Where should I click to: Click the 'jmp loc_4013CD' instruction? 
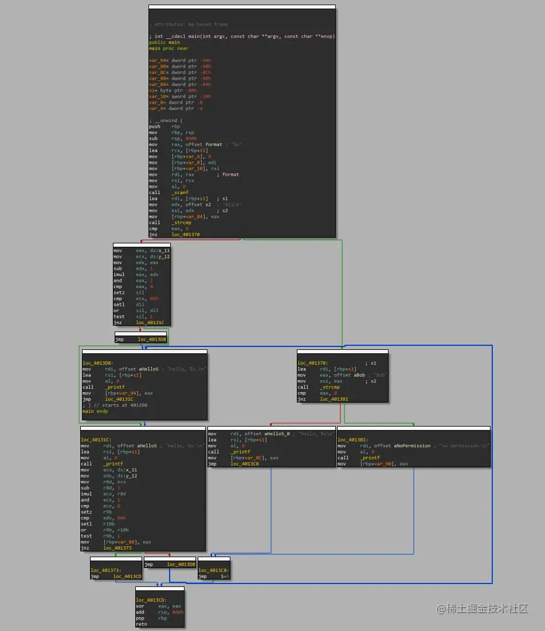coord(116,576)
